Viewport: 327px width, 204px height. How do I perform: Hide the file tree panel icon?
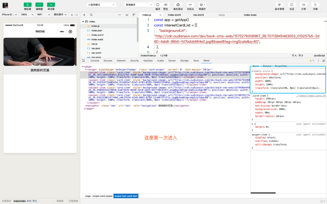(x=134, y=15)
